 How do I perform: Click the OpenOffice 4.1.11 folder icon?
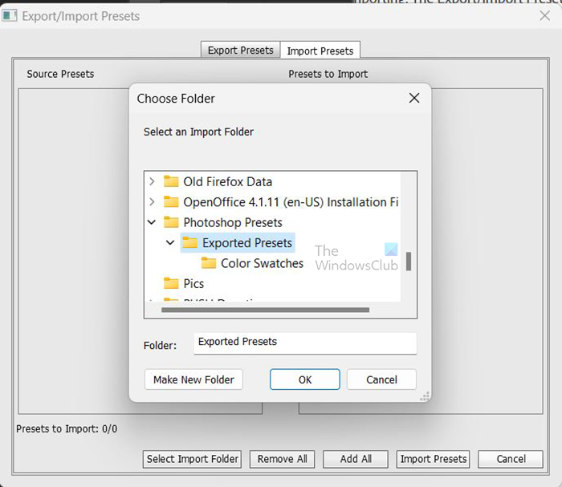[x=171, y=202]
